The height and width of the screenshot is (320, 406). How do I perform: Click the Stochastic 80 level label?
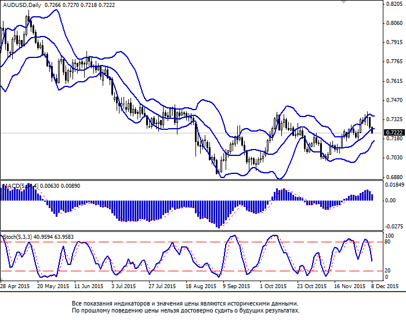(x=387, y=242)
